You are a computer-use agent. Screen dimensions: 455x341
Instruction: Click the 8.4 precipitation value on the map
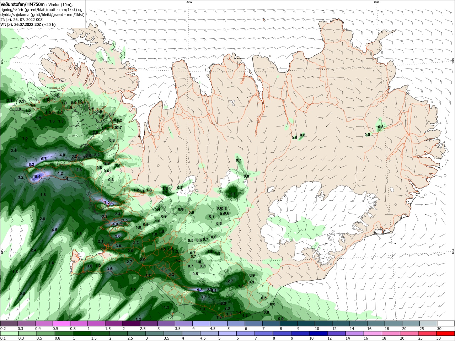click(x=38, y=177)
